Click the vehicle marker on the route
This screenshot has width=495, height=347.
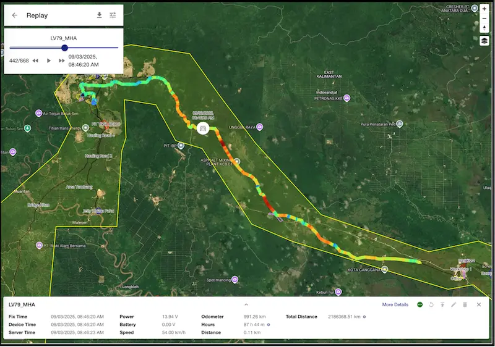tap(202, 128)
